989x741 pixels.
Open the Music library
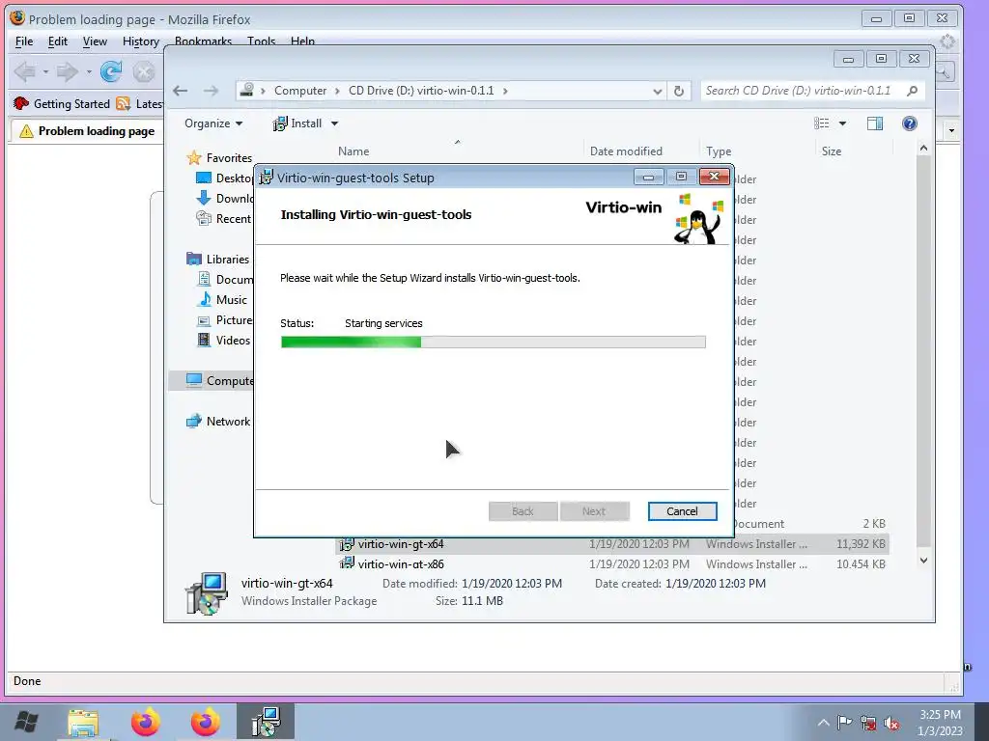coord(221,299)
